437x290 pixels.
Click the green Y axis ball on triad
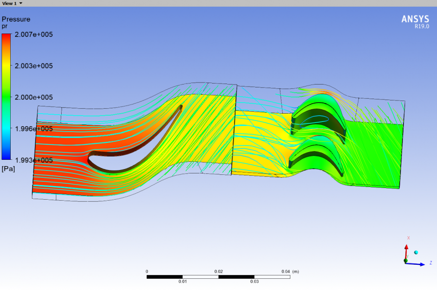pos(406,262)
